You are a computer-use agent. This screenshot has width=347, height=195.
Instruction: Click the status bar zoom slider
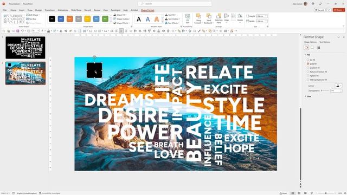point(326,193)
